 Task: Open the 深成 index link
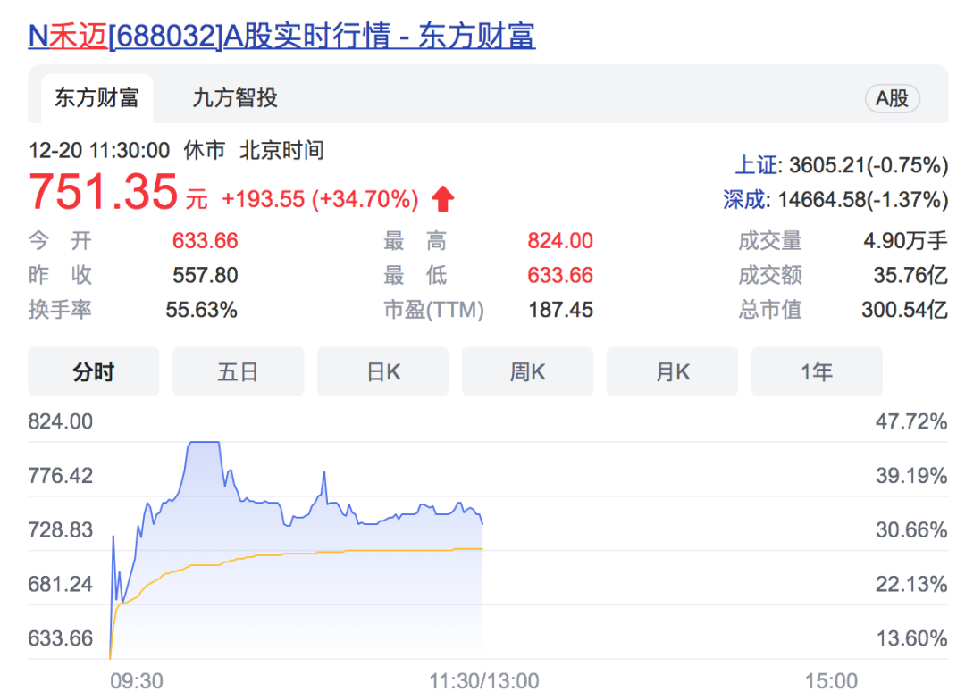point(744,199)
